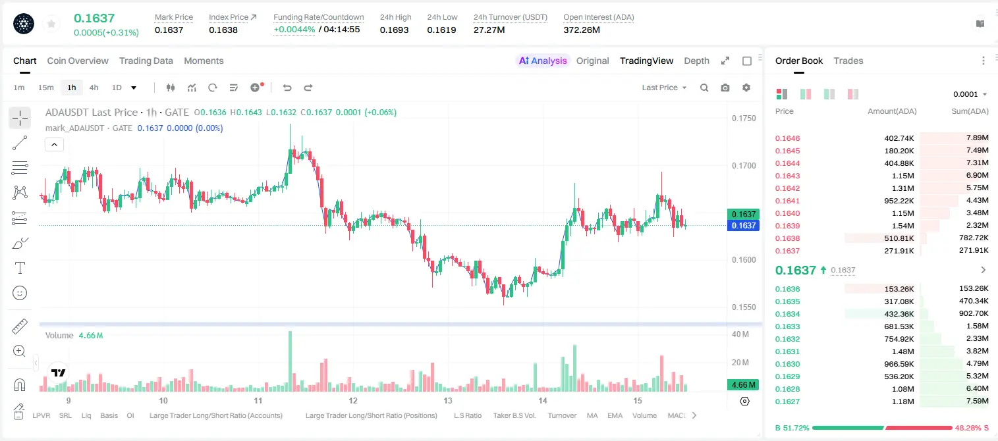Screen dimensions: 998x441
Task: Take a chart snapshot with camera icon
Action: [725, 88]
